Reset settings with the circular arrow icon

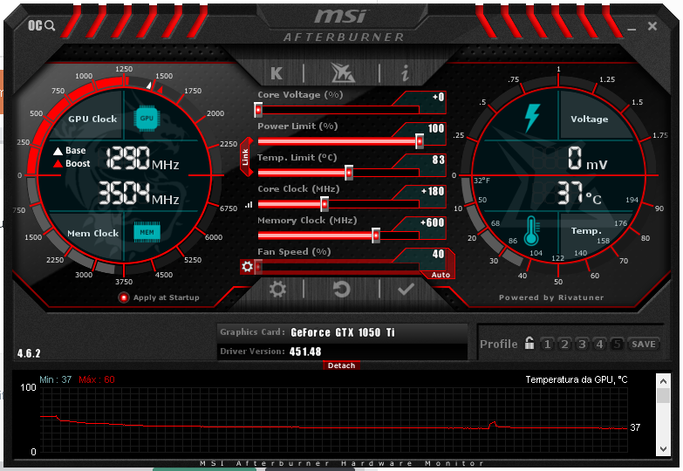342,289
